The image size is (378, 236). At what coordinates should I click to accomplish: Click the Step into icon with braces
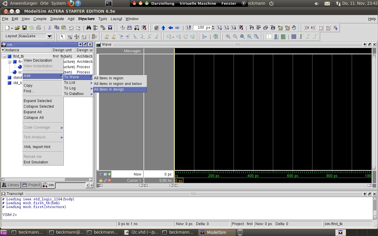[x=251, y=28]
